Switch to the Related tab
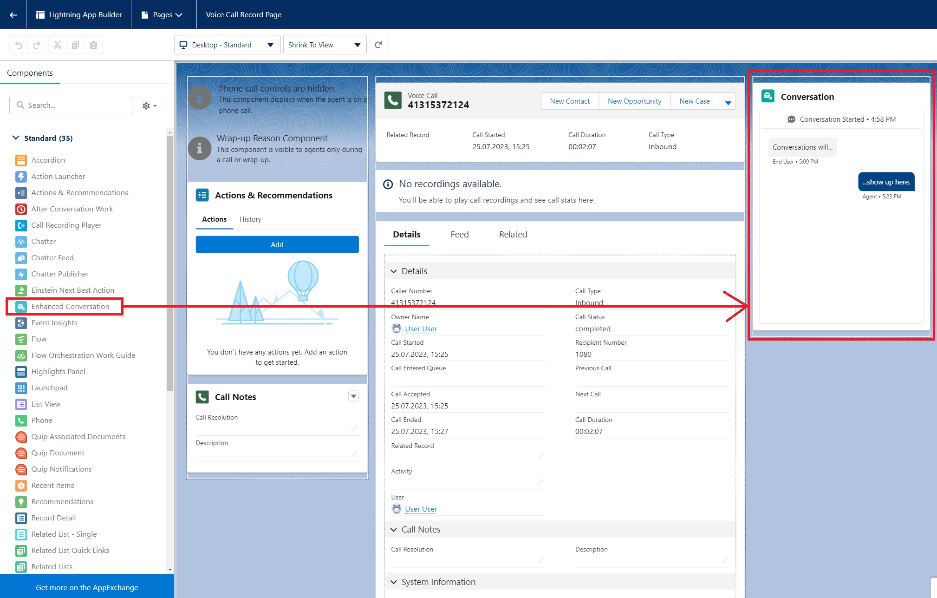This screenshot has width=937, height=598. tap(513, 235)
